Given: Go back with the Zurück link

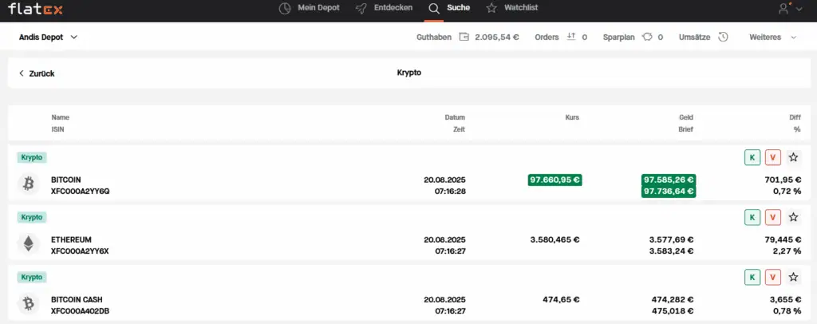Looking at the screenshot, I should pos(37,73).
